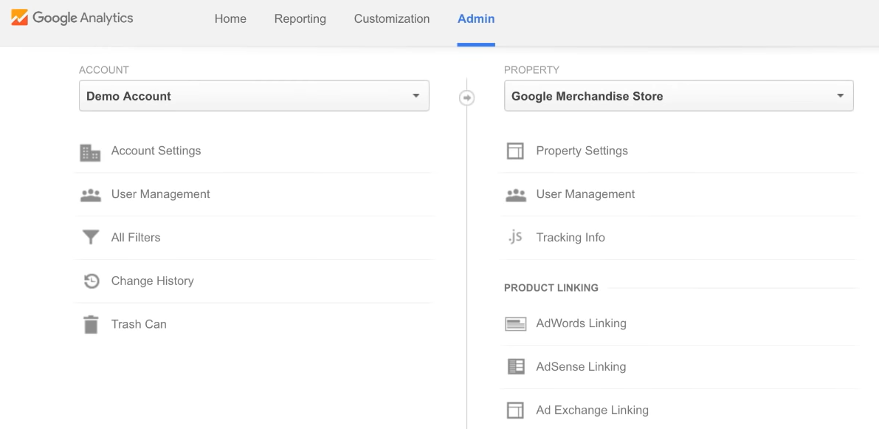Image resolution: width=879 pixels, height=429 pixels.
Task: Open Account Settings
Action: click(x=156, y=151)
